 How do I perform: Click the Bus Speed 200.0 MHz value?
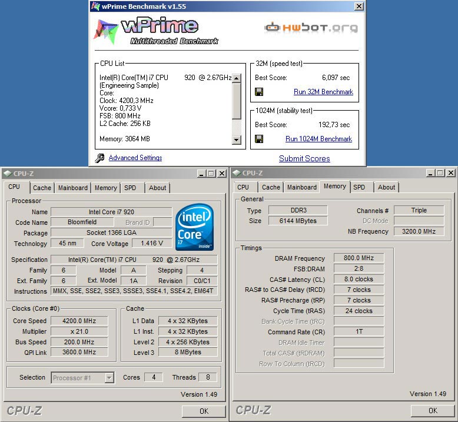coord(79,342)
